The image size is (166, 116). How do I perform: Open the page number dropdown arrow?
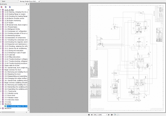[x=106, y=115]
